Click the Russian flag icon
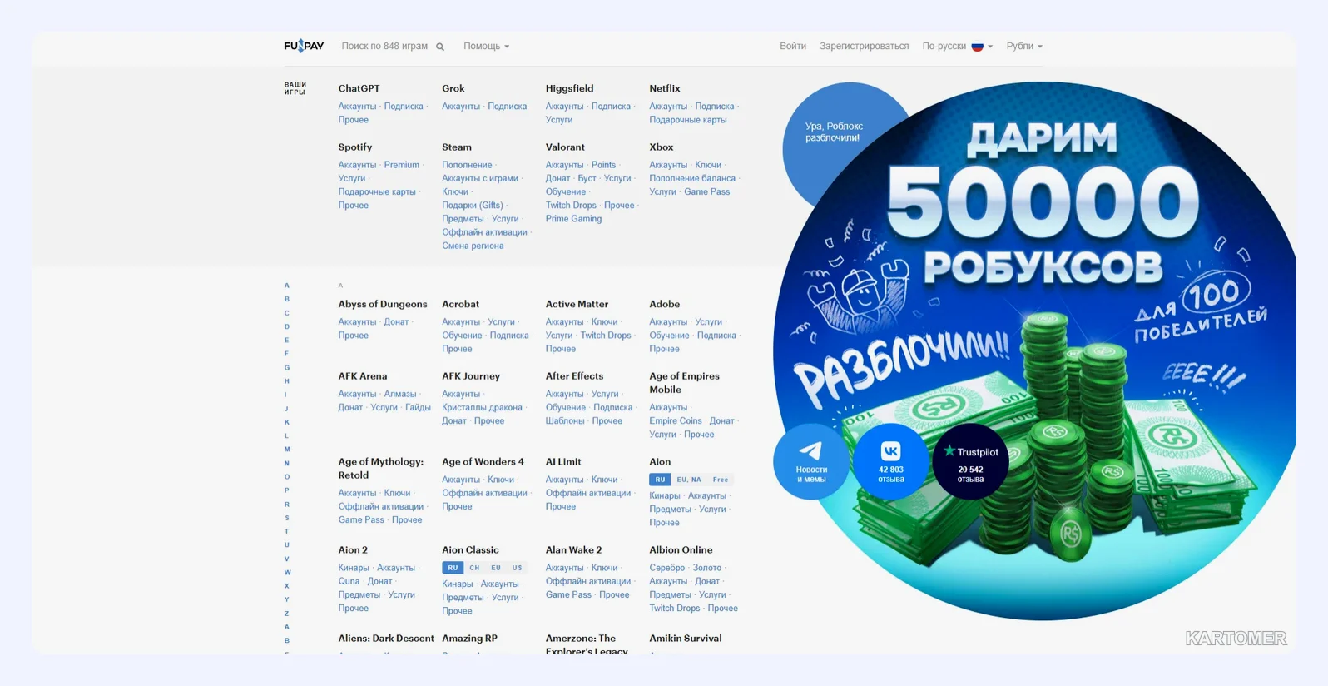The width and height of the screenshot is (1328, 686). [x=978, y=47]
